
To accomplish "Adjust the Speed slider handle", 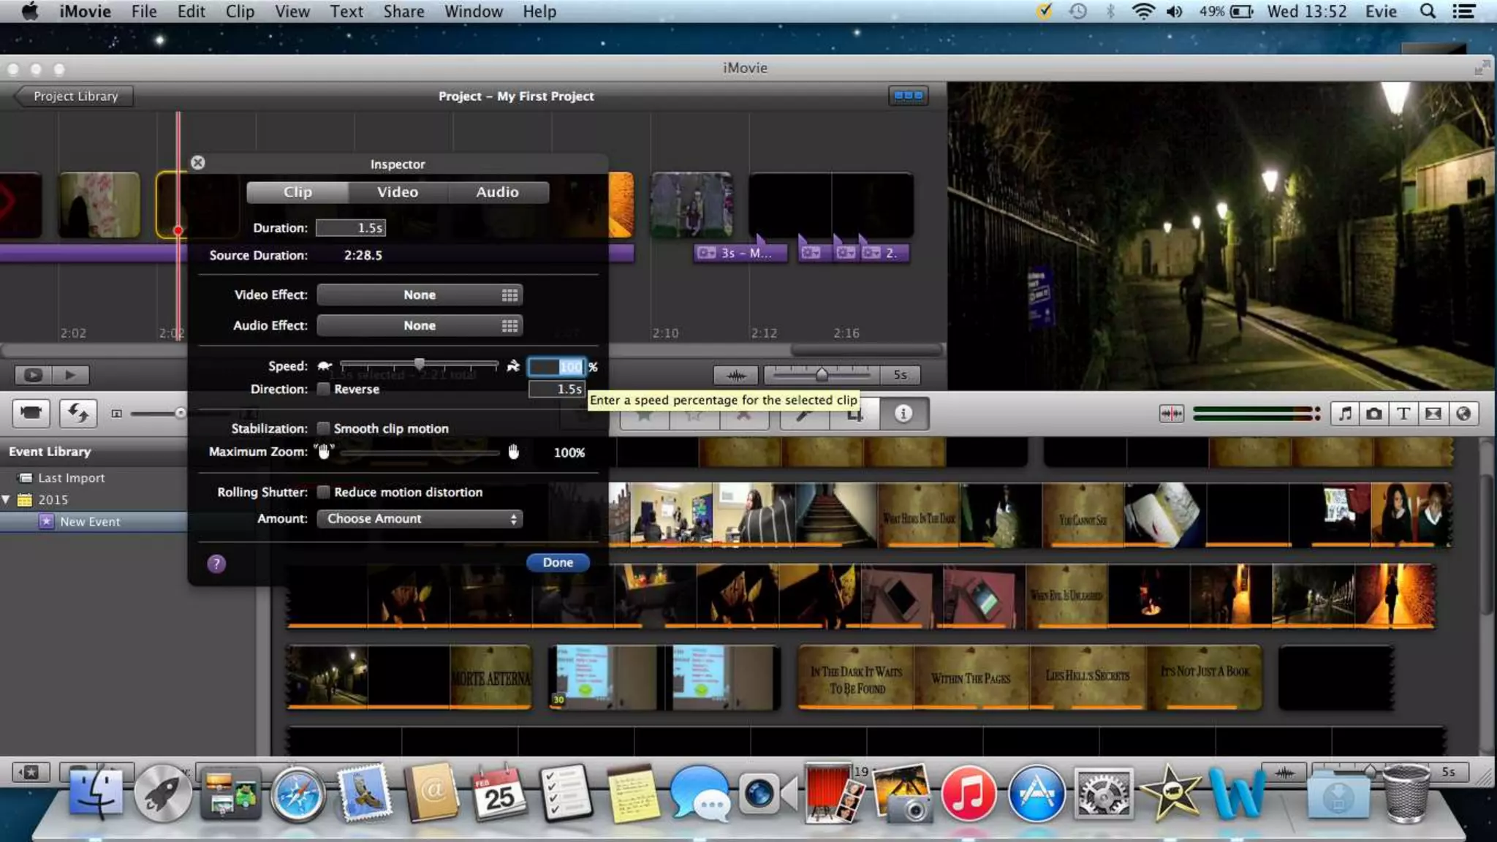I will pos(420,364).
